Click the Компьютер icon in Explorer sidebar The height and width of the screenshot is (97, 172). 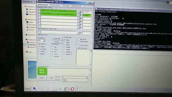26,40
